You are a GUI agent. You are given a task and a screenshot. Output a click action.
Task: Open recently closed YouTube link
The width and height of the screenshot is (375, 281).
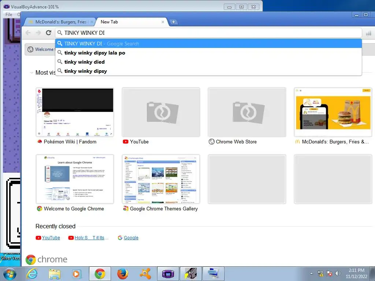pyautogui.click(x=51, y=238)
